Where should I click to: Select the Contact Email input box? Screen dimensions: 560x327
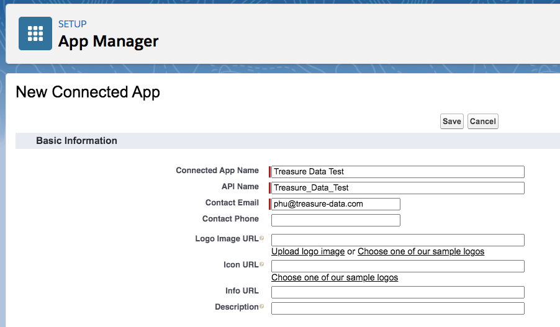point(336,204)
